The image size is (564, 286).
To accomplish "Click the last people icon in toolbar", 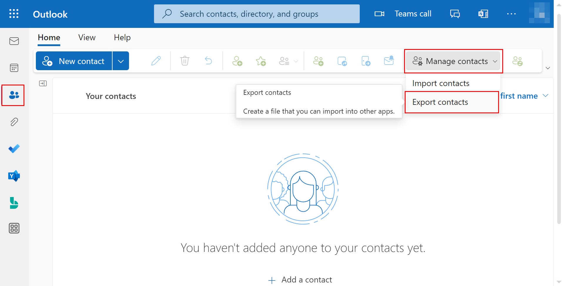I will 518,61.
